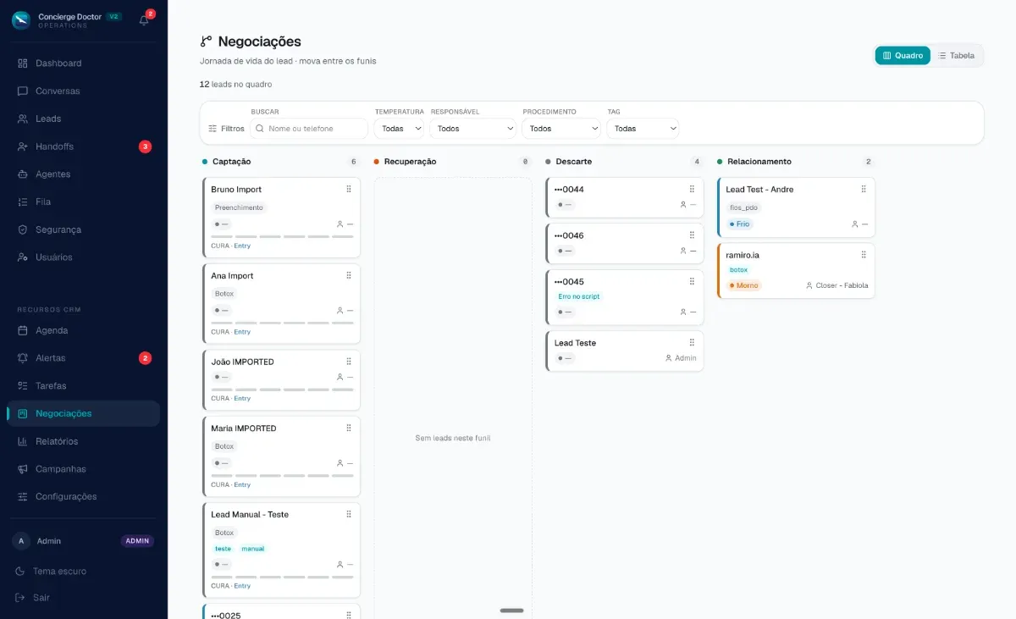The height and width of the screenshot is (619, 1016).
Task: Click the Erro no script tag
Action: tap(579, 296)
